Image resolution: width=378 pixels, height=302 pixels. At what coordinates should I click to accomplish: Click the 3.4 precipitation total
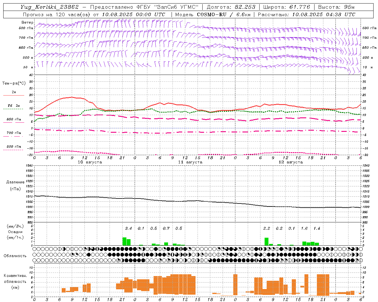(x=128, y=228)
